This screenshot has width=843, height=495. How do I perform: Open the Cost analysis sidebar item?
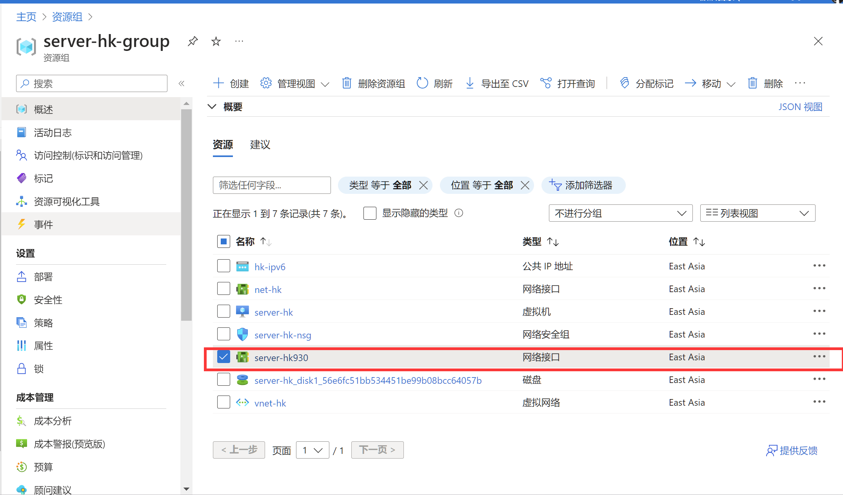[53, 421]
